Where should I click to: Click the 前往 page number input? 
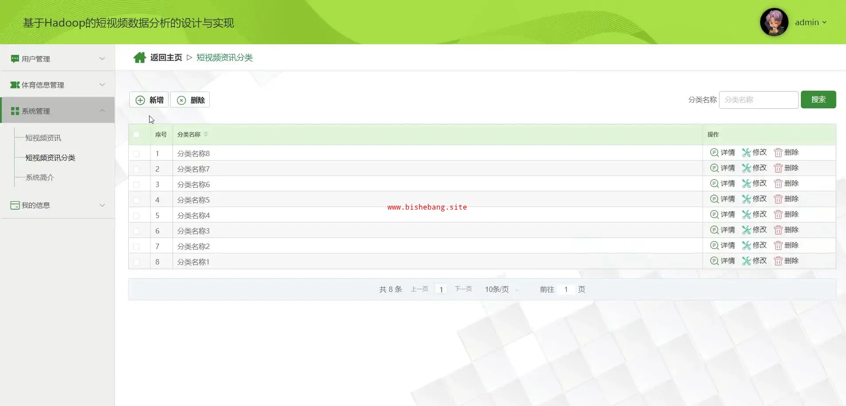(566, 289)
